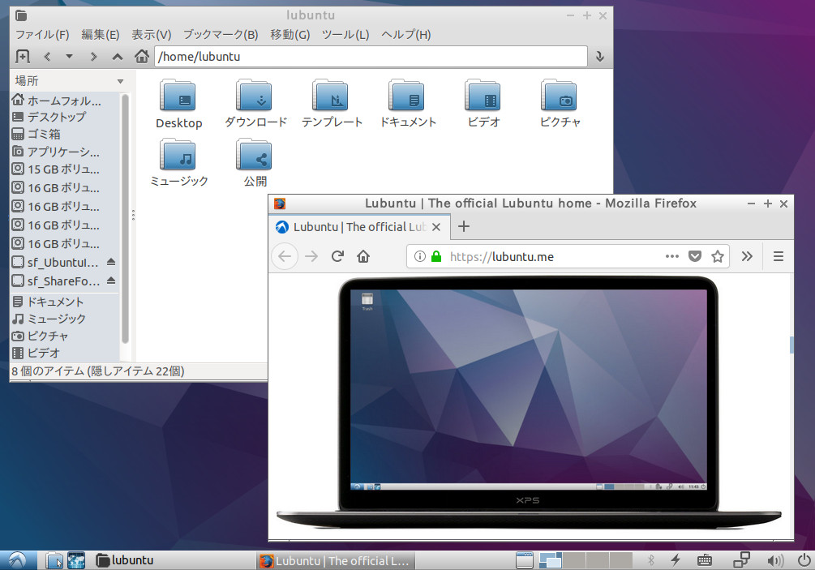Go to home folder icon in file manager

(141, 56)
